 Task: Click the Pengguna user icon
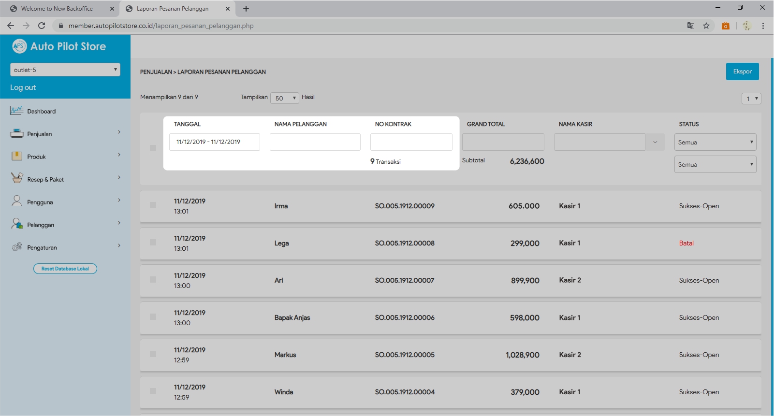[x=16, y=201]
